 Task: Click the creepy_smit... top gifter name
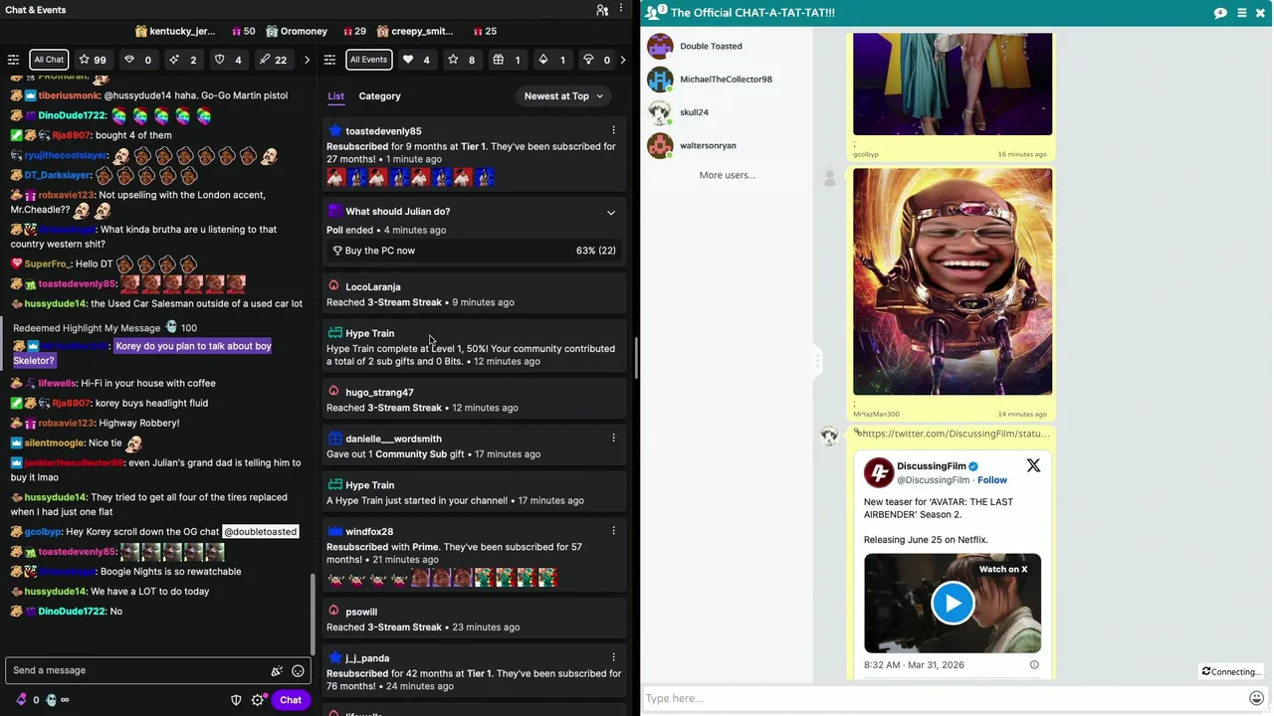click(x=422, y=32)
